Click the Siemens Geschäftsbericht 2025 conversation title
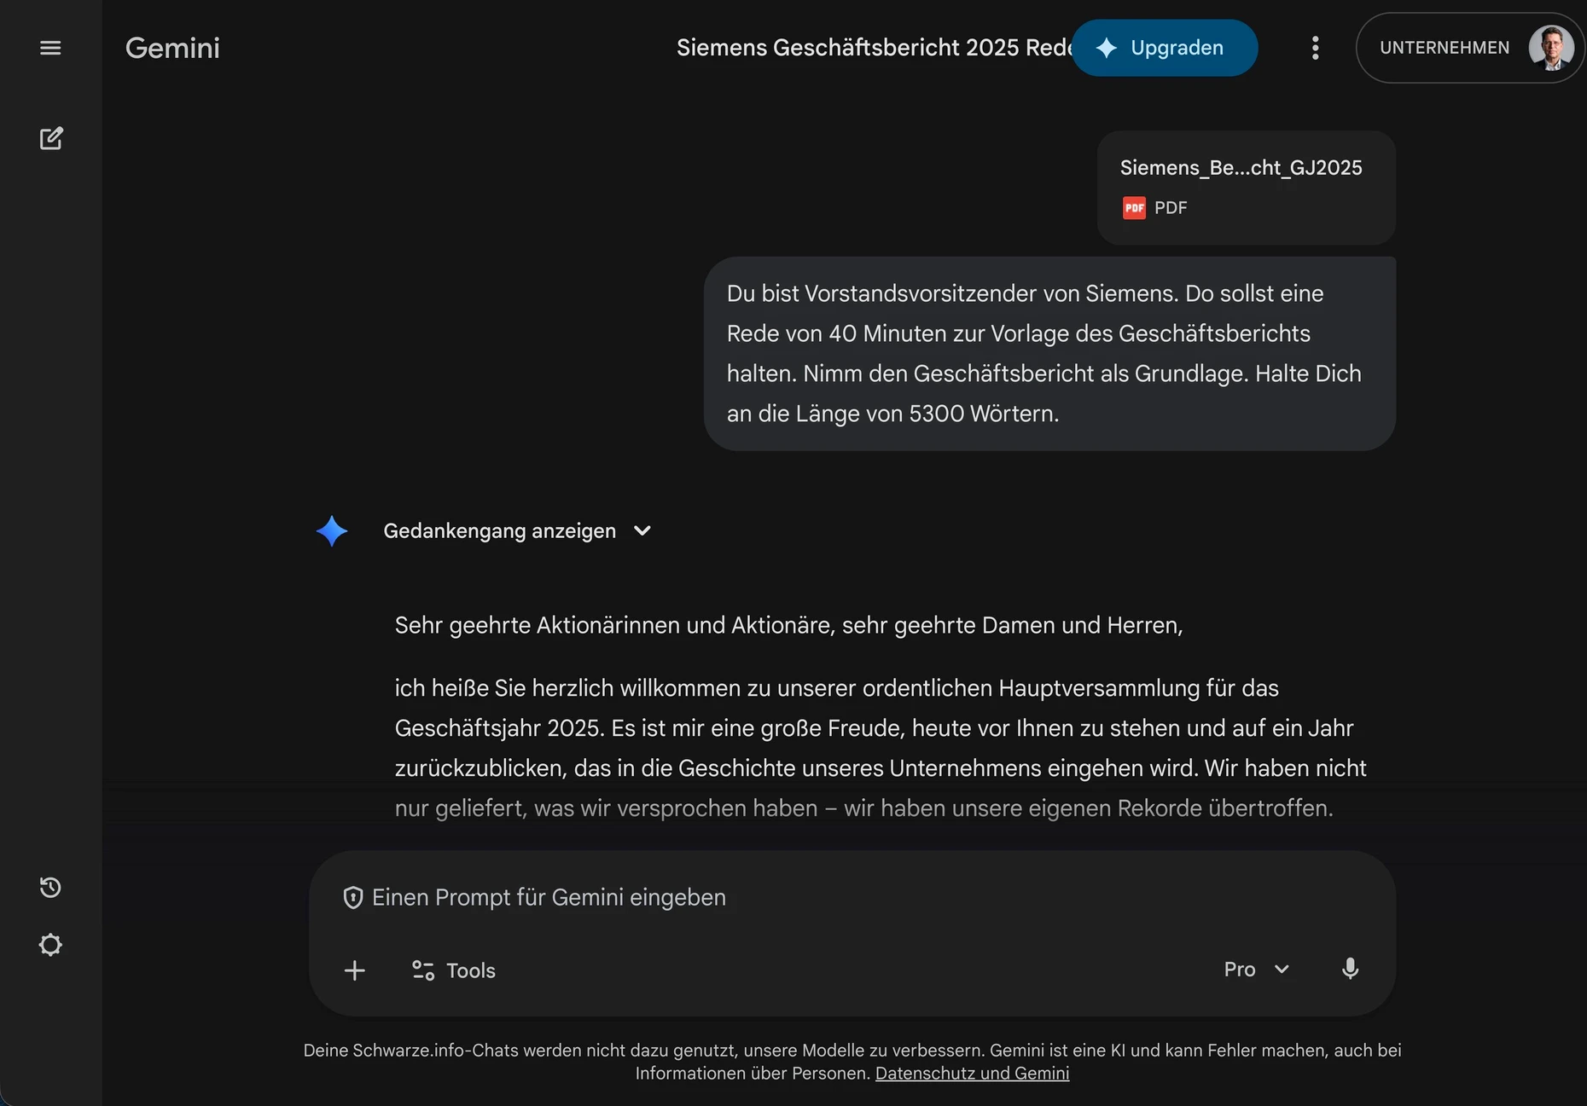This screenshot has height=1106, width=1587. point(874,48)
